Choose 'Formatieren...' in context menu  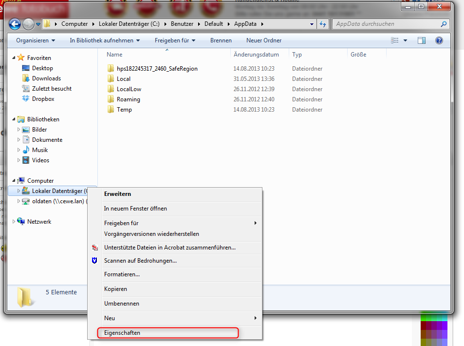click(122, 274)
